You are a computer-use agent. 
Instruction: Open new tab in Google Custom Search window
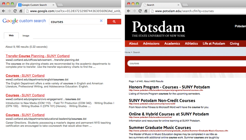point(60,5)
